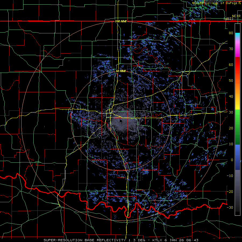Click the 10 value on the dBZ scale
Image resolution: width=242 pixels, height=242 pixels.
(x=231, y=144)
